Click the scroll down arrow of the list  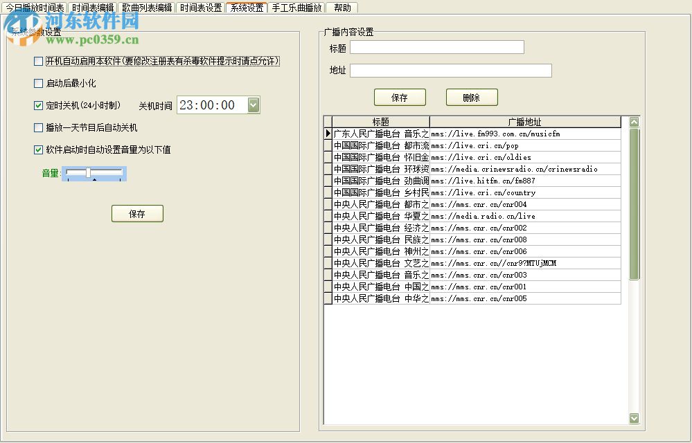[x=635, y=418]
